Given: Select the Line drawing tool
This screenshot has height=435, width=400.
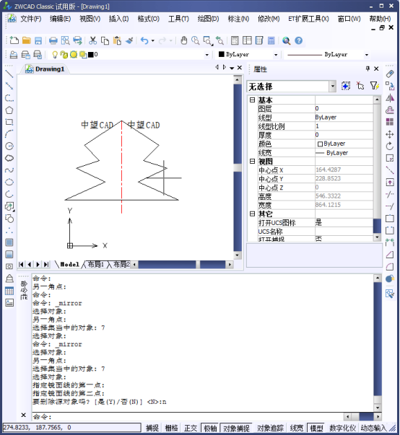Looking at the screenshot, I should [9, 74].
